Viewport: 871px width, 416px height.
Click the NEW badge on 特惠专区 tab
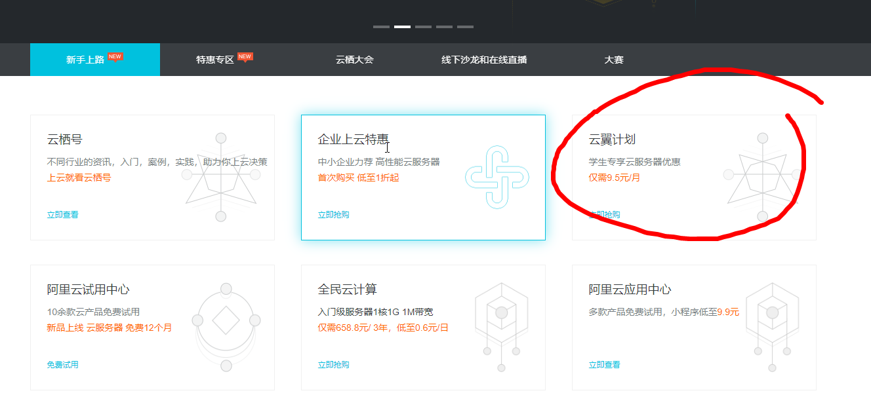point(245,56)
